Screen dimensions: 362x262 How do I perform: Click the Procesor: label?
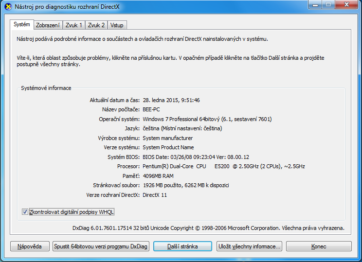click(128, 166)
